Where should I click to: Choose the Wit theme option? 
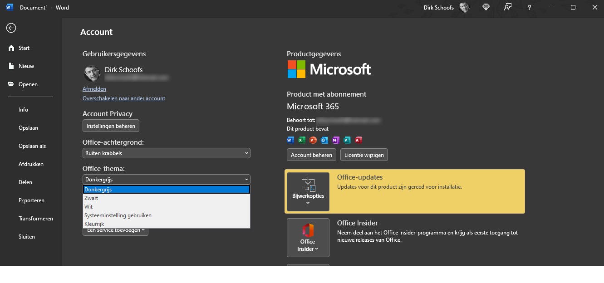167,207
